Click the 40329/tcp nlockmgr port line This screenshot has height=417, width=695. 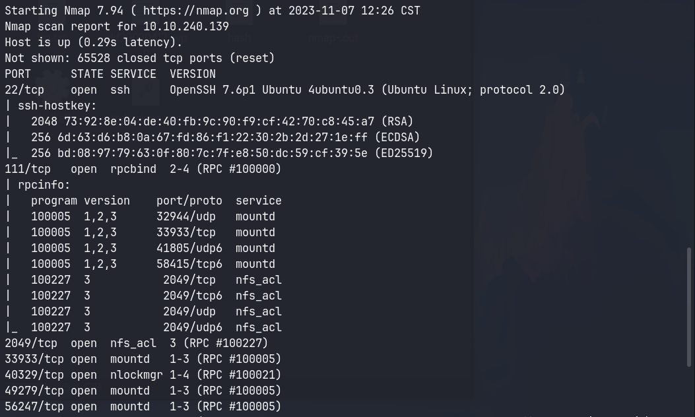[x=143, y=375]
